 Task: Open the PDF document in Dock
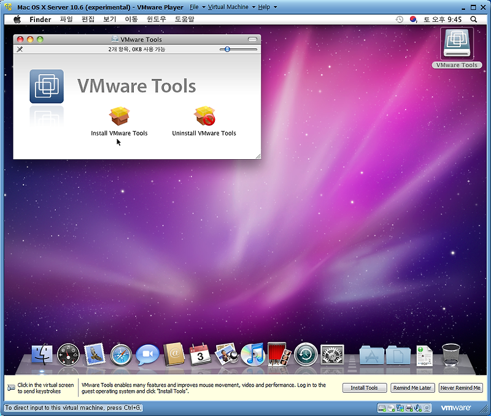click(424, 355)
